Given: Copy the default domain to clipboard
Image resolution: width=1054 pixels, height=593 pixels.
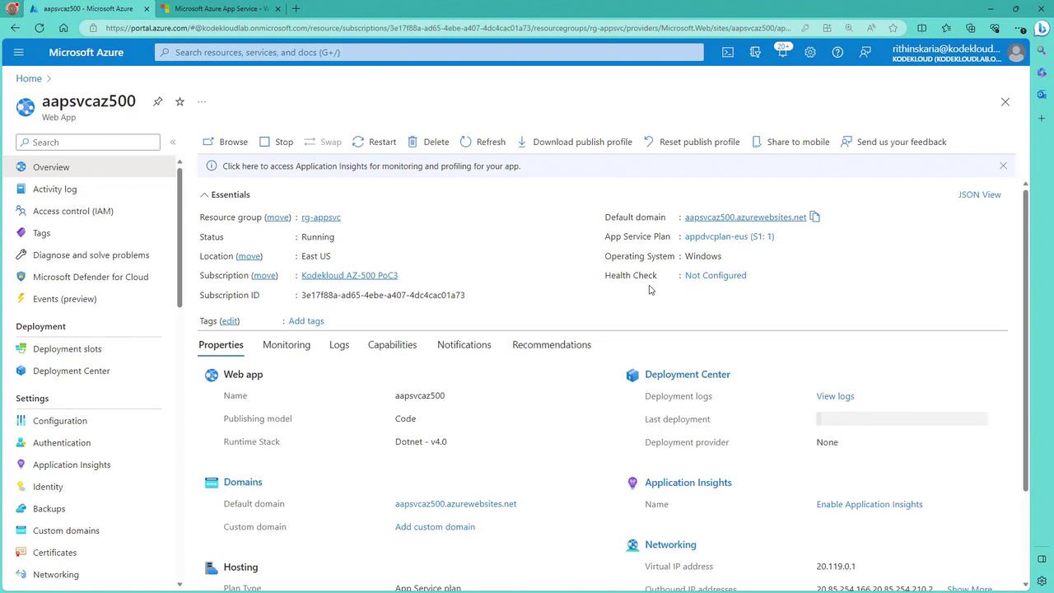Looking at the screenshot, I should pyautogui.click(x=814, y=217).
